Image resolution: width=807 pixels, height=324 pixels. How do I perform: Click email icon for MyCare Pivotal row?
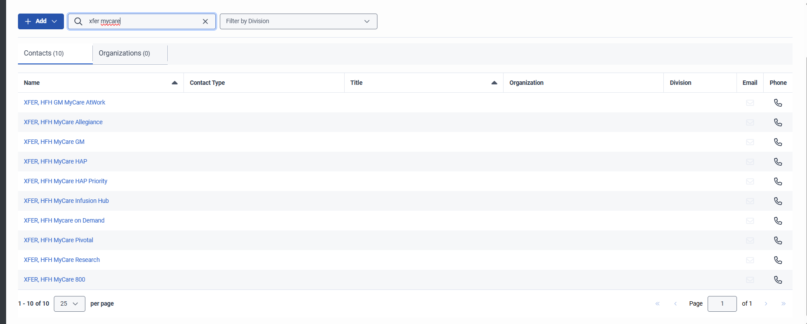[x=750, y=240]
